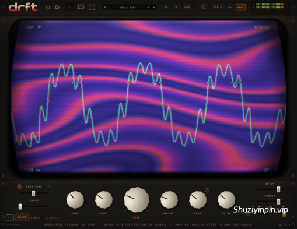Adjust the BLOOM slider handle
297x229 pixels.
click(x=20, y=207)
